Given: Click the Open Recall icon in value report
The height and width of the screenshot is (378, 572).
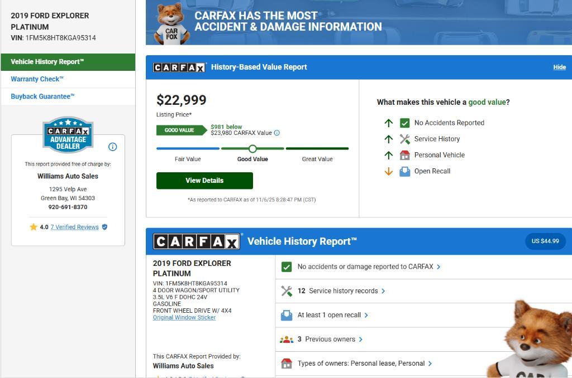Looking at the screenshot, I should 405,171.
